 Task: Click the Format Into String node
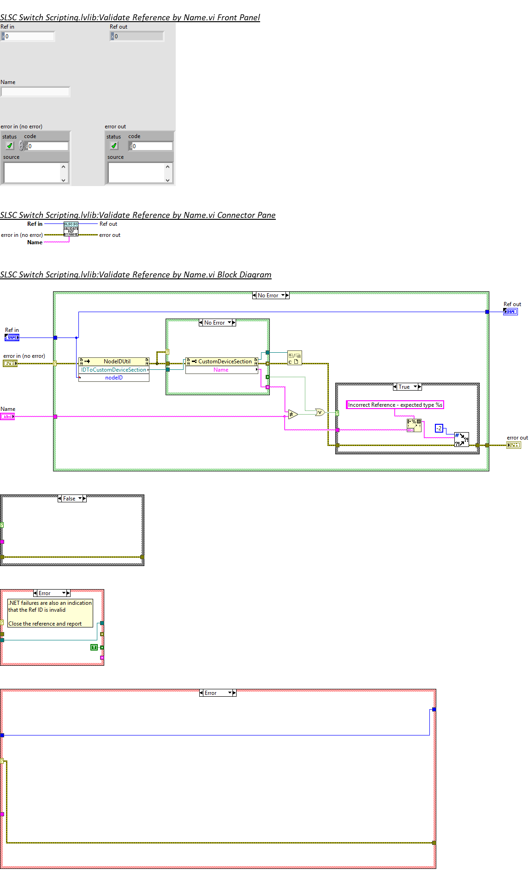pyautogui.click(x=414, y=425)
